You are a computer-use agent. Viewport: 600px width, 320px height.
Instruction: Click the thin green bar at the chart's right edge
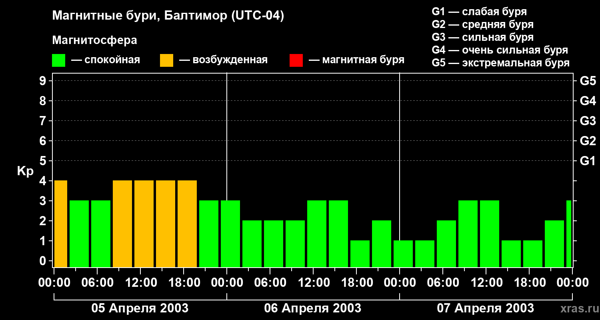[x=569, y=234]
